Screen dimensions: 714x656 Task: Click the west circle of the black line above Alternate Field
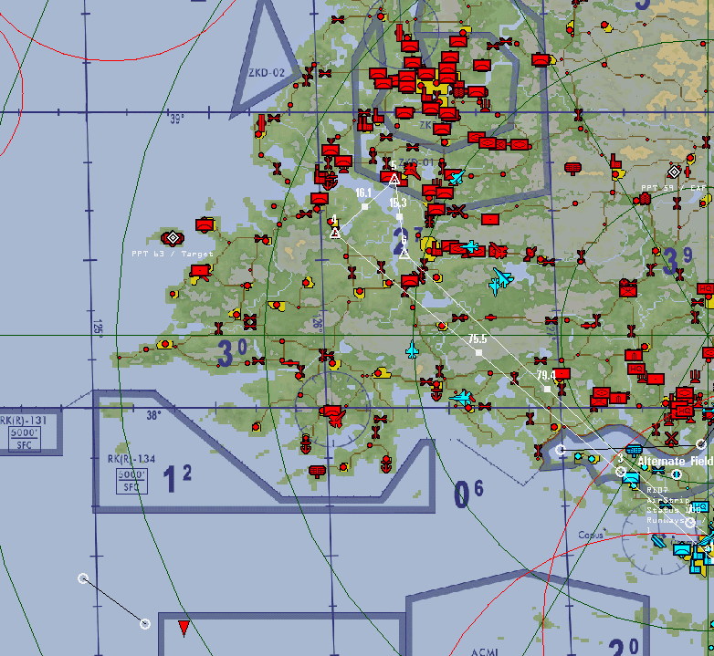[x=561, y=450]
